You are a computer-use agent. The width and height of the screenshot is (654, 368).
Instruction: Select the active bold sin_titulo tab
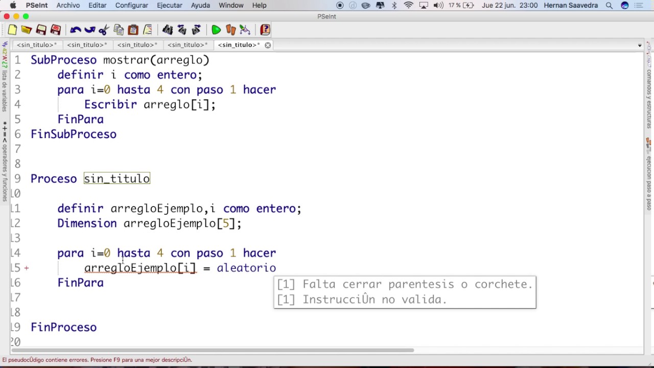pos(238,45)
